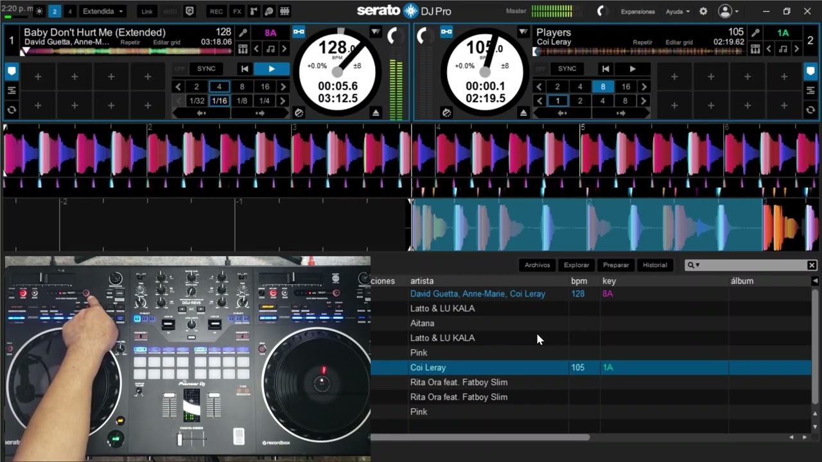Click the library horizontal scrollbar
The height and width of the screenshot is (462, 822).
pos(480,437)
